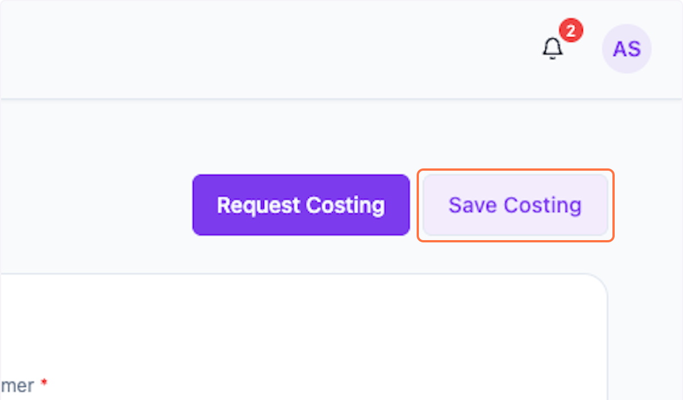Click the Request Costing button
This screenshot has width=683, height=400.
pyautogui.click(x=301, y=205)
